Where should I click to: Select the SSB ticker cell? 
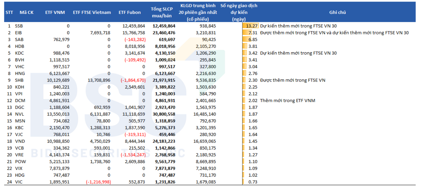pyautogui.click(x=19, y=26)
